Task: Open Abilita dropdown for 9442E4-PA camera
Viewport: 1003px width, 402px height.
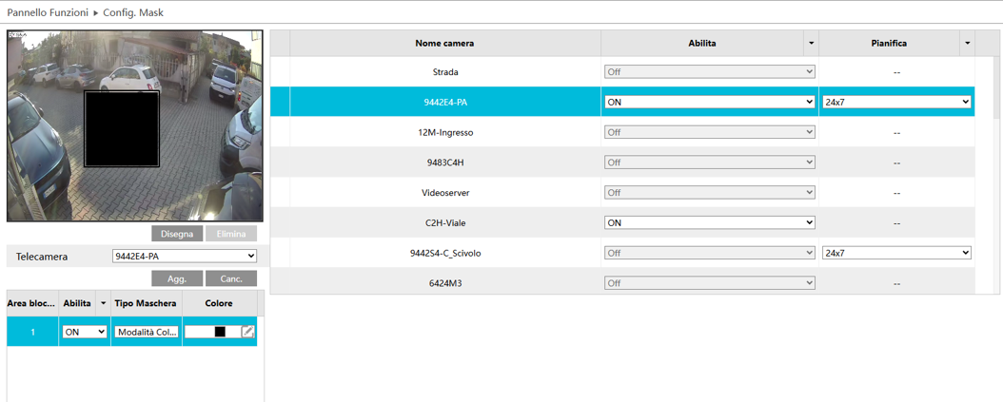Action: point(709,102)
